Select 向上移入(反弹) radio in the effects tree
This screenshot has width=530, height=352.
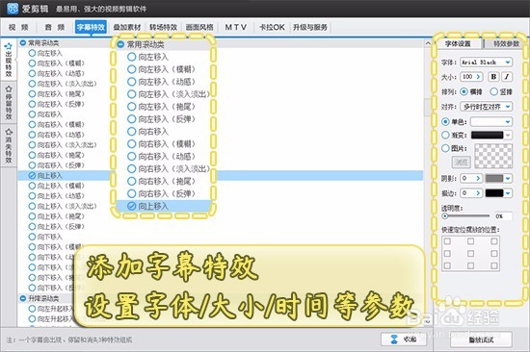coord(32,226)
